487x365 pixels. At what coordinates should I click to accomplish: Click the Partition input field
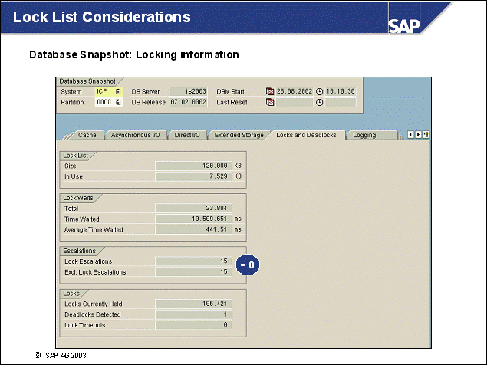tap(104, 101)
